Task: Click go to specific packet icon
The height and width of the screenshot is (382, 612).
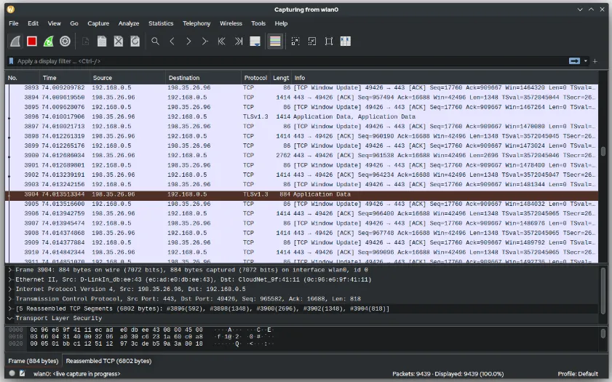Action: (x=205, y=41)
